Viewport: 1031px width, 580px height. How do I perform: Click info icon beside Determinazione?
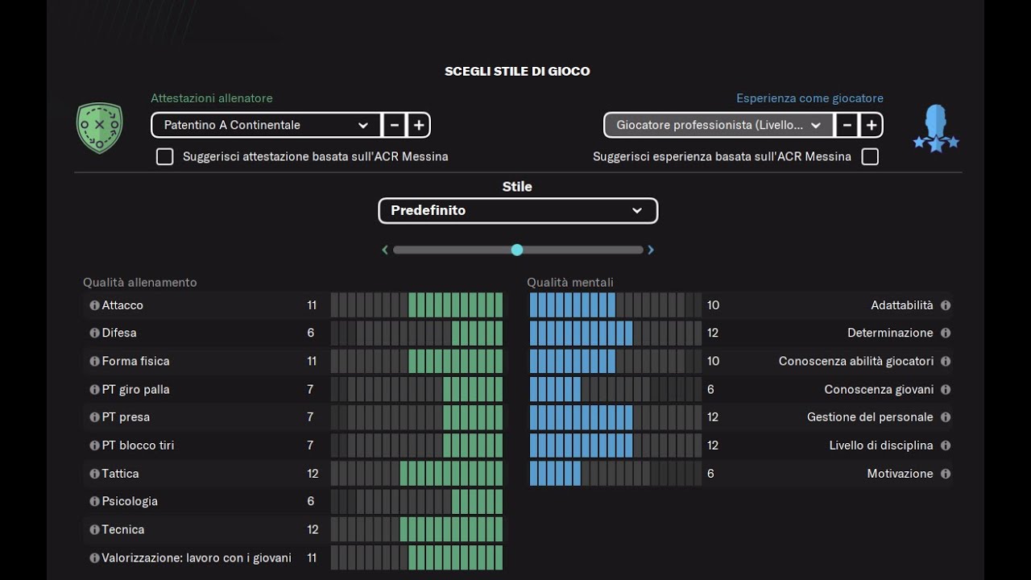pos(946,333)
